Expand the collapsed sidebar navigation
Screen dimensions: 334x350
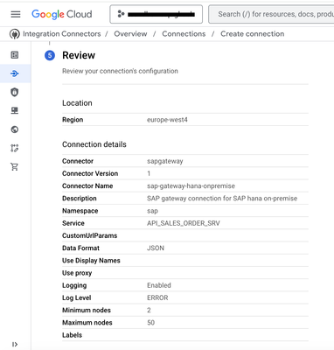pos(15,345)
